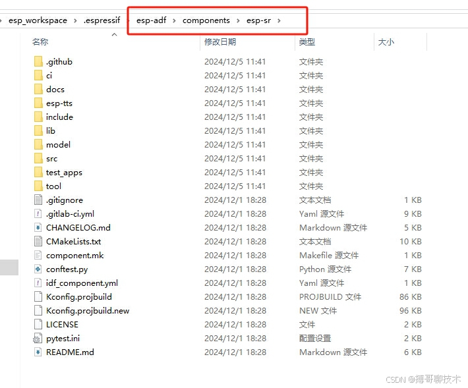Click esp-sr breadcrumb segment
The image size is (468, 388).
tap(259, 20)
